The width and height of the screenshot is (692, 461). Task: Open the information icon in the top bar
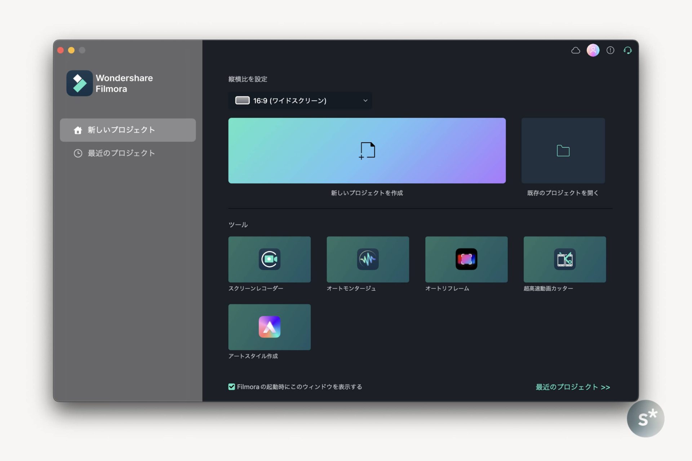[610, 50]
